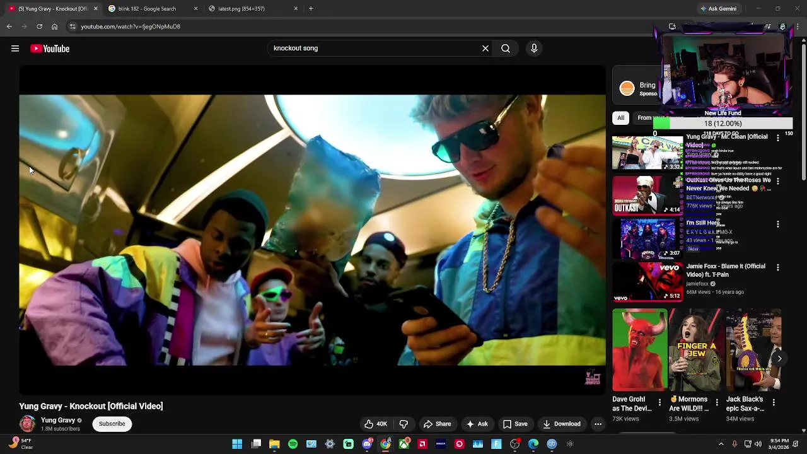Open Google Chrome on the taskbar
This screenshot has height=454, width=807.
[385, 444]
